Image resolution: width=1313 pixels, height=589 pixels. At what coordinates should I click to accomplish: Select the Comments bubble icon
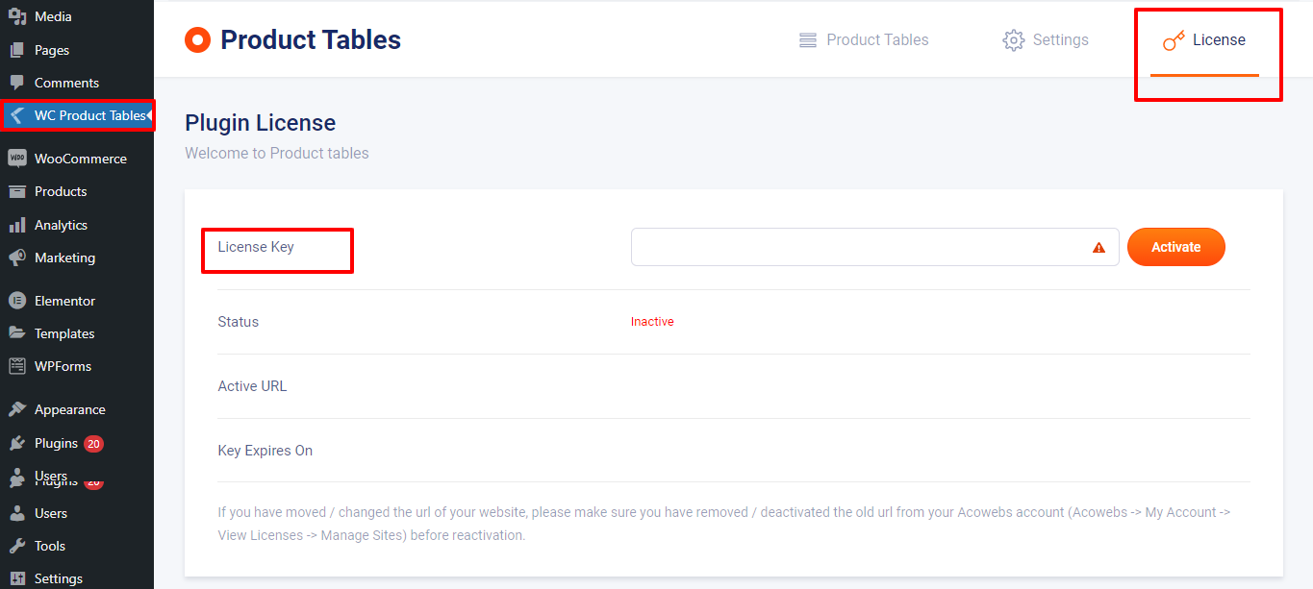pos(17,83)
